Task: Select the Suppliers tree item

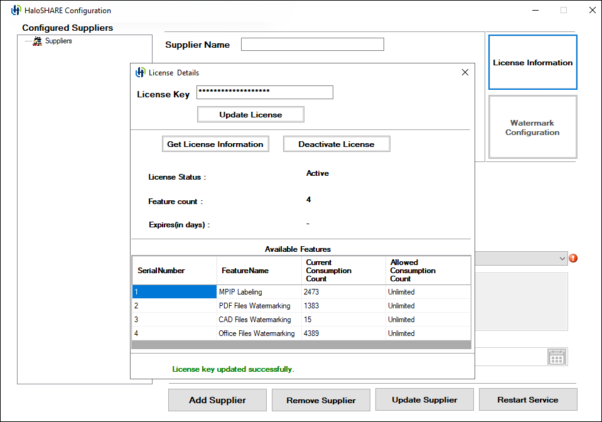Action: click(x=58, y=41)
